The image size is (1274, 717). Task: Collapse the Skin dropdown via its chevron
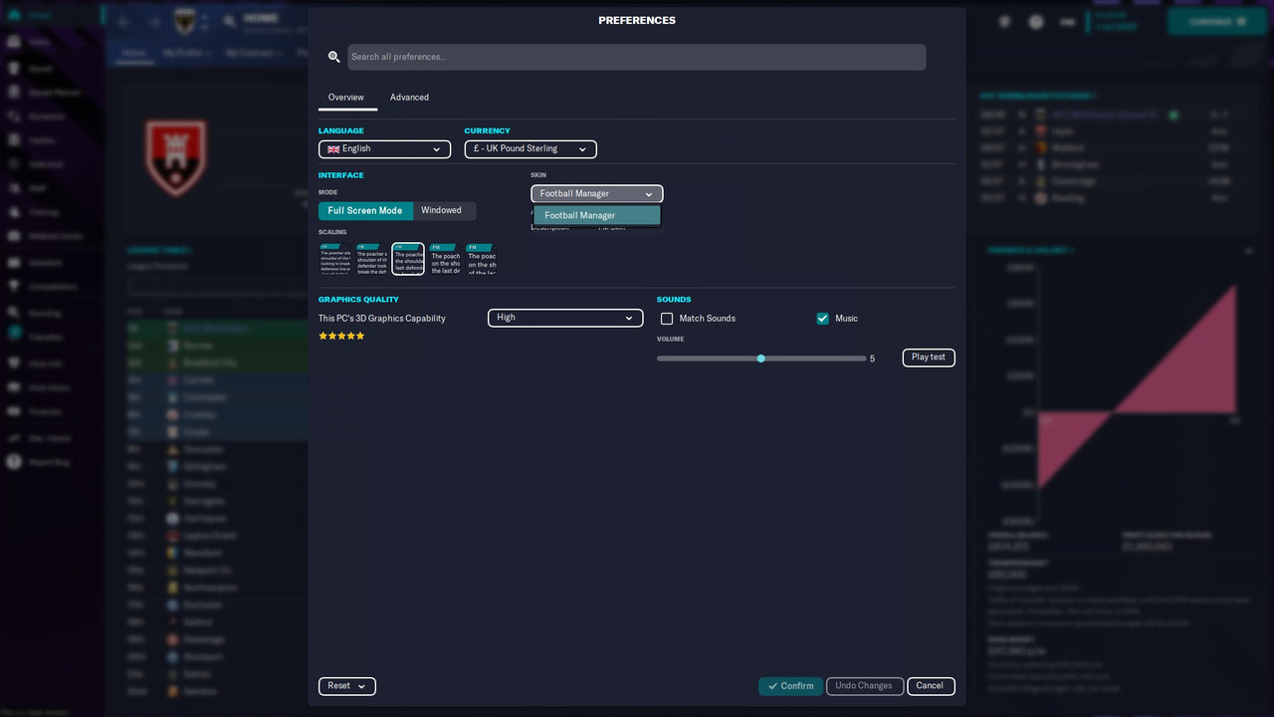[649, 194]
